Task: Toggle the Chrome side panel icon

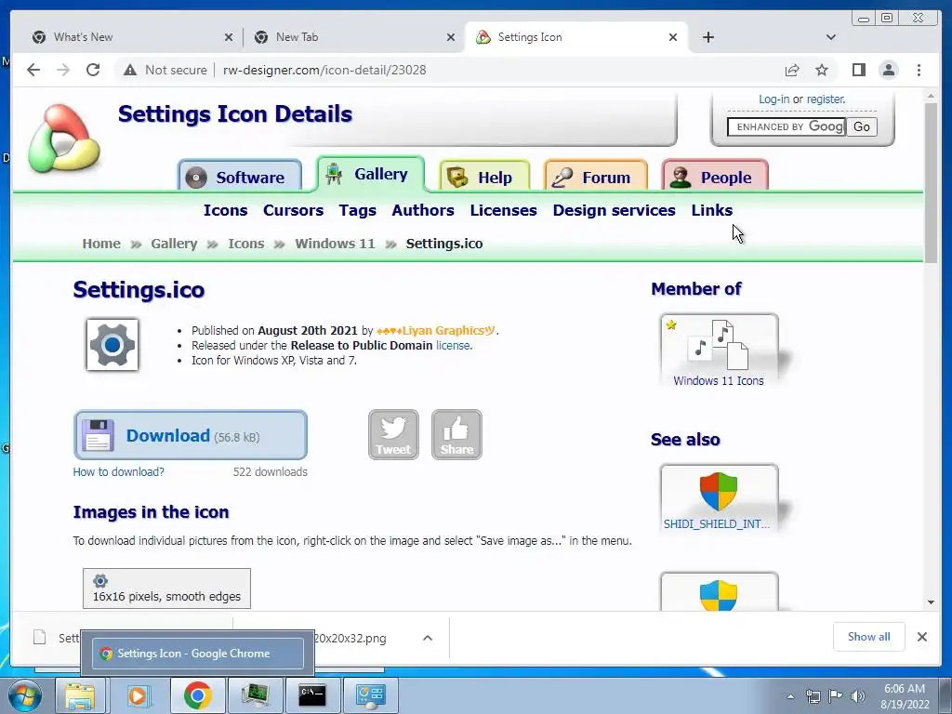Action: [x=858, y=70]
